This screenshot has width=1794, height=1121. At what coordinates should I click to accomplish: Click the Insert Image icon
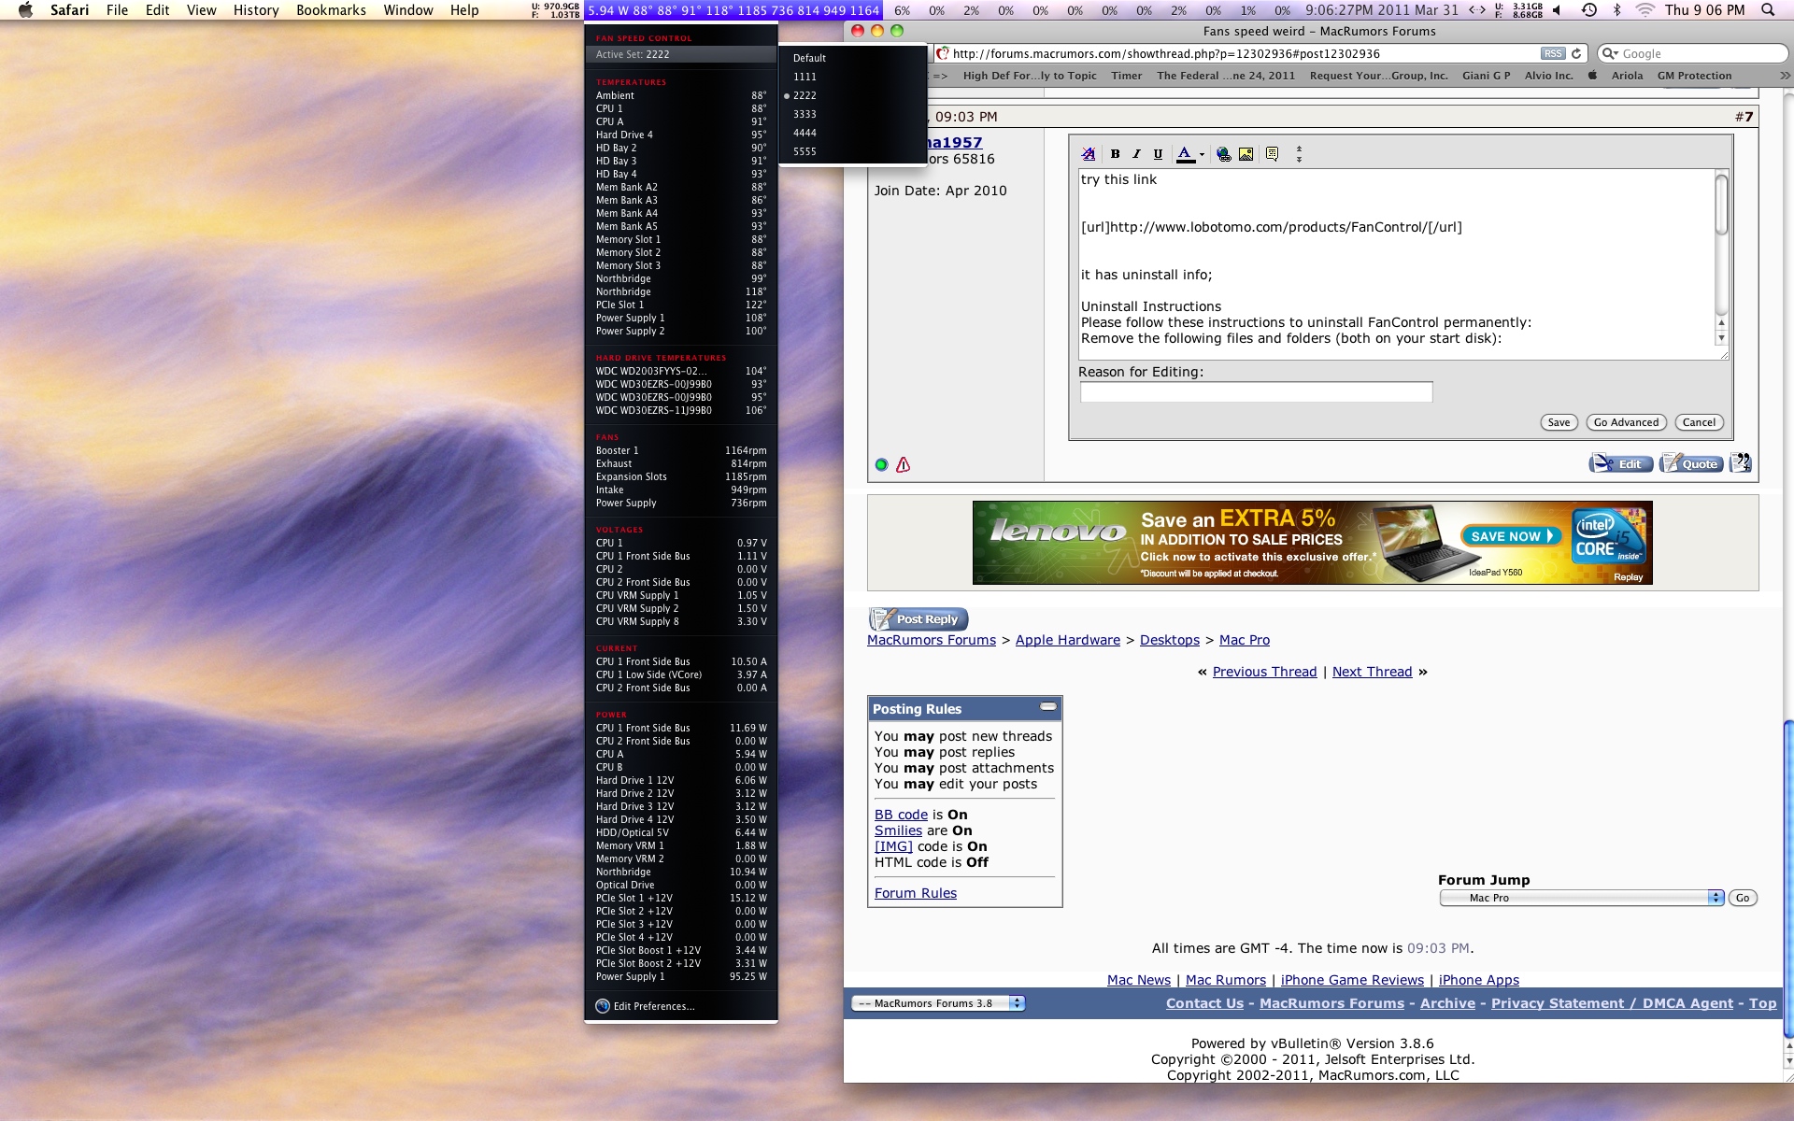tap(1246, 154)
